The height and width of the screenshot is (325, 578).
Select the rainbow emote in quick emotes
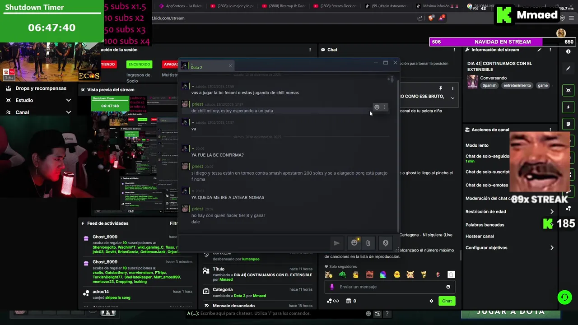(x=383, y=274)
